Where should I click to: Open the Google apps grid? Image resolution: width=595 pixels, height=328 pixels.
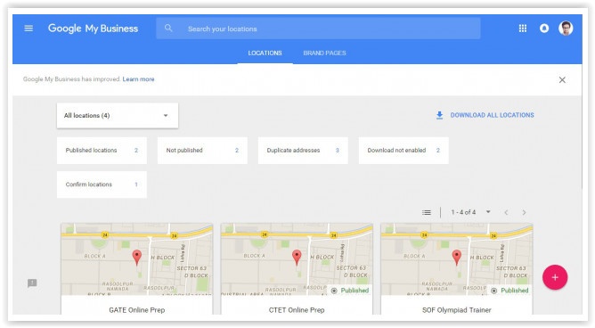coord(523,29)
